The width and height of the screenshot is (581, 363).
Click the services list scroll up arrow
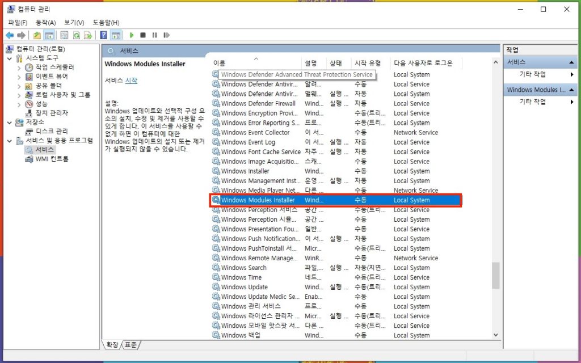point(496,62)
